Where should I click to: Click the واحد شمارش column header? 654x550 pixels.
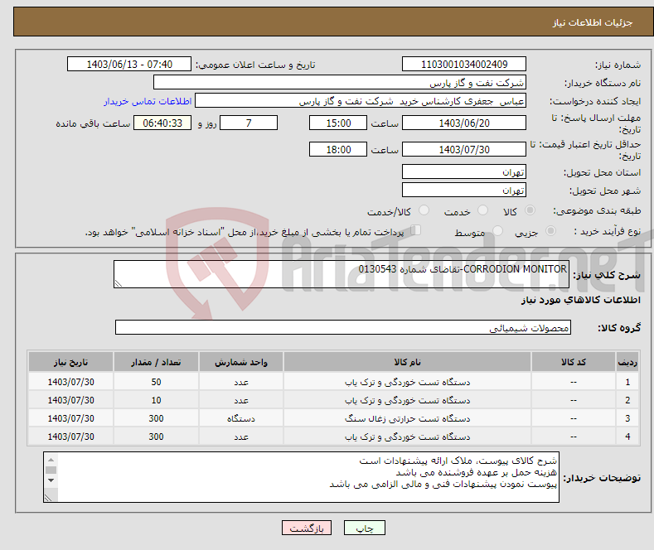click(x=241, y=362)
